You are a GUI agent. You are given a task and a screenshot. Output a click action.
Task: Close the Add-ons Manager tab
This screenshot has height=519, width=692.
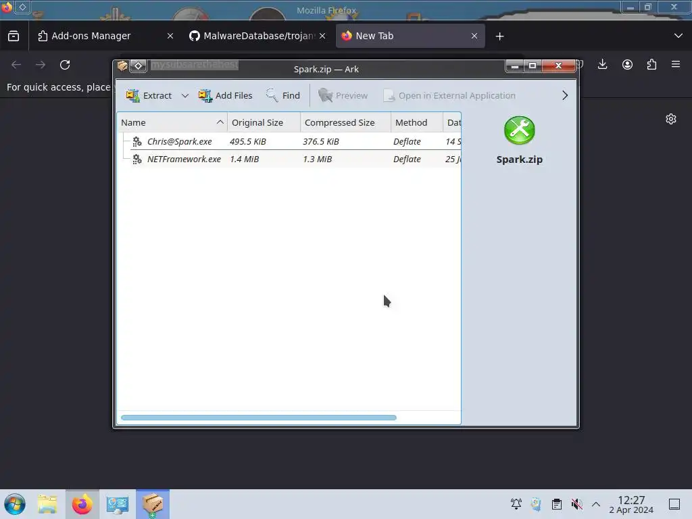[x=170, y=36]
